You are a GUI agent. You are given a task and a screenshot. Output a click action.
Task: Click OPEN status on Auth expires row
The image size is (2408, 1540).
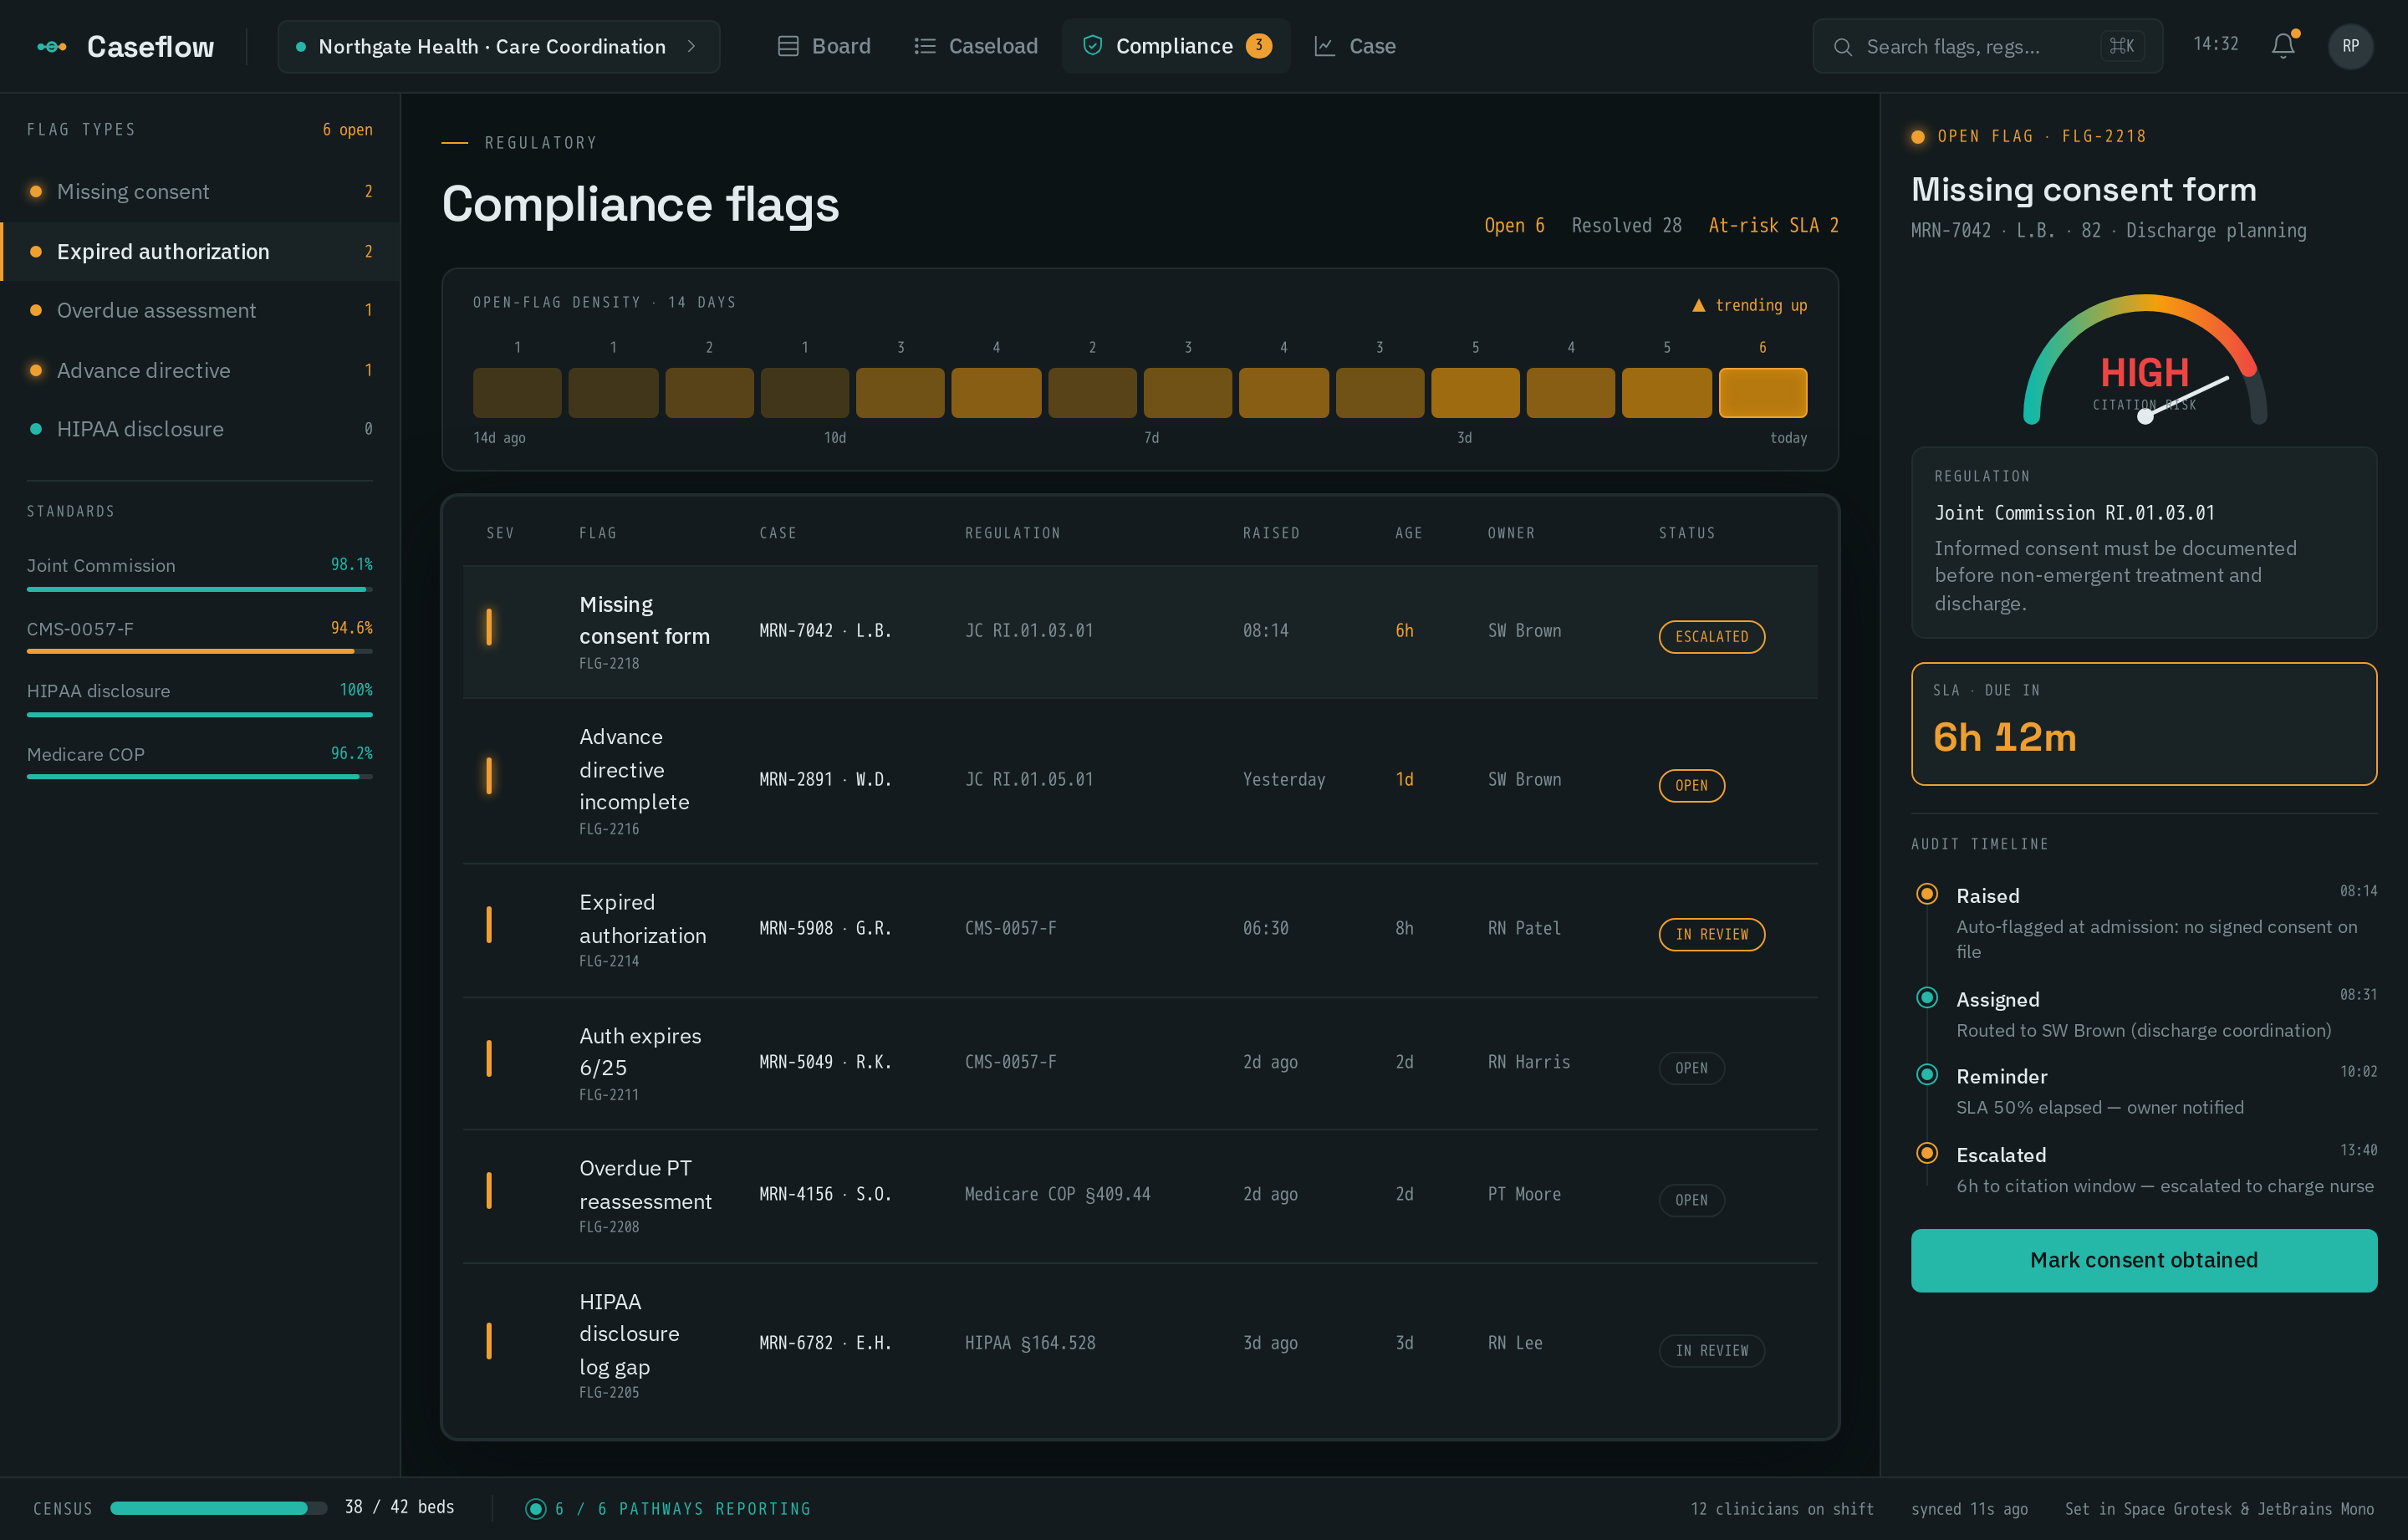1691,1068
